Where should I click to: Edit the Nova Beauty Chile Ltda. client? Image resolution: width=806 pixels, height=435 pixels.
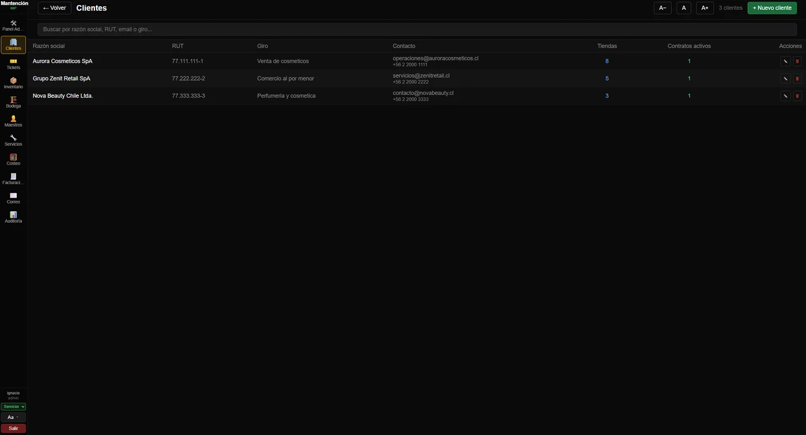(x=785, y=96)
